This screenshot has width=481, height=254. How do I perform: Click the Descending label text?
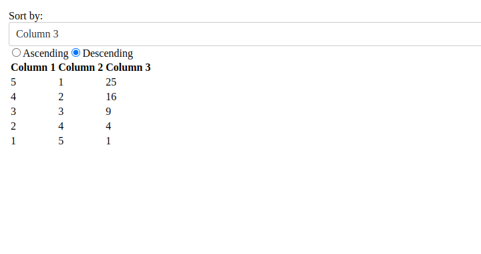[108, 53]
